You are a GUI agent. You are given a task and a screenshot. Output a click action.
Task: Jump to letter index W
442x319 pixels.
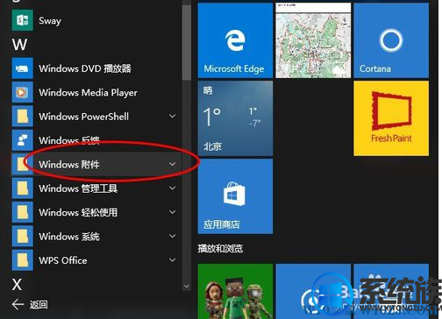19,45
